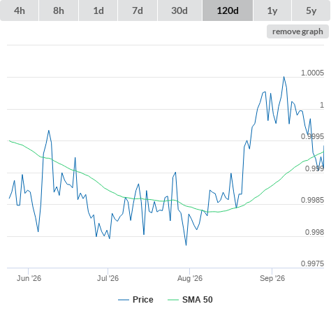
Task: Switch chart to the 1y range
Action: 272,10
